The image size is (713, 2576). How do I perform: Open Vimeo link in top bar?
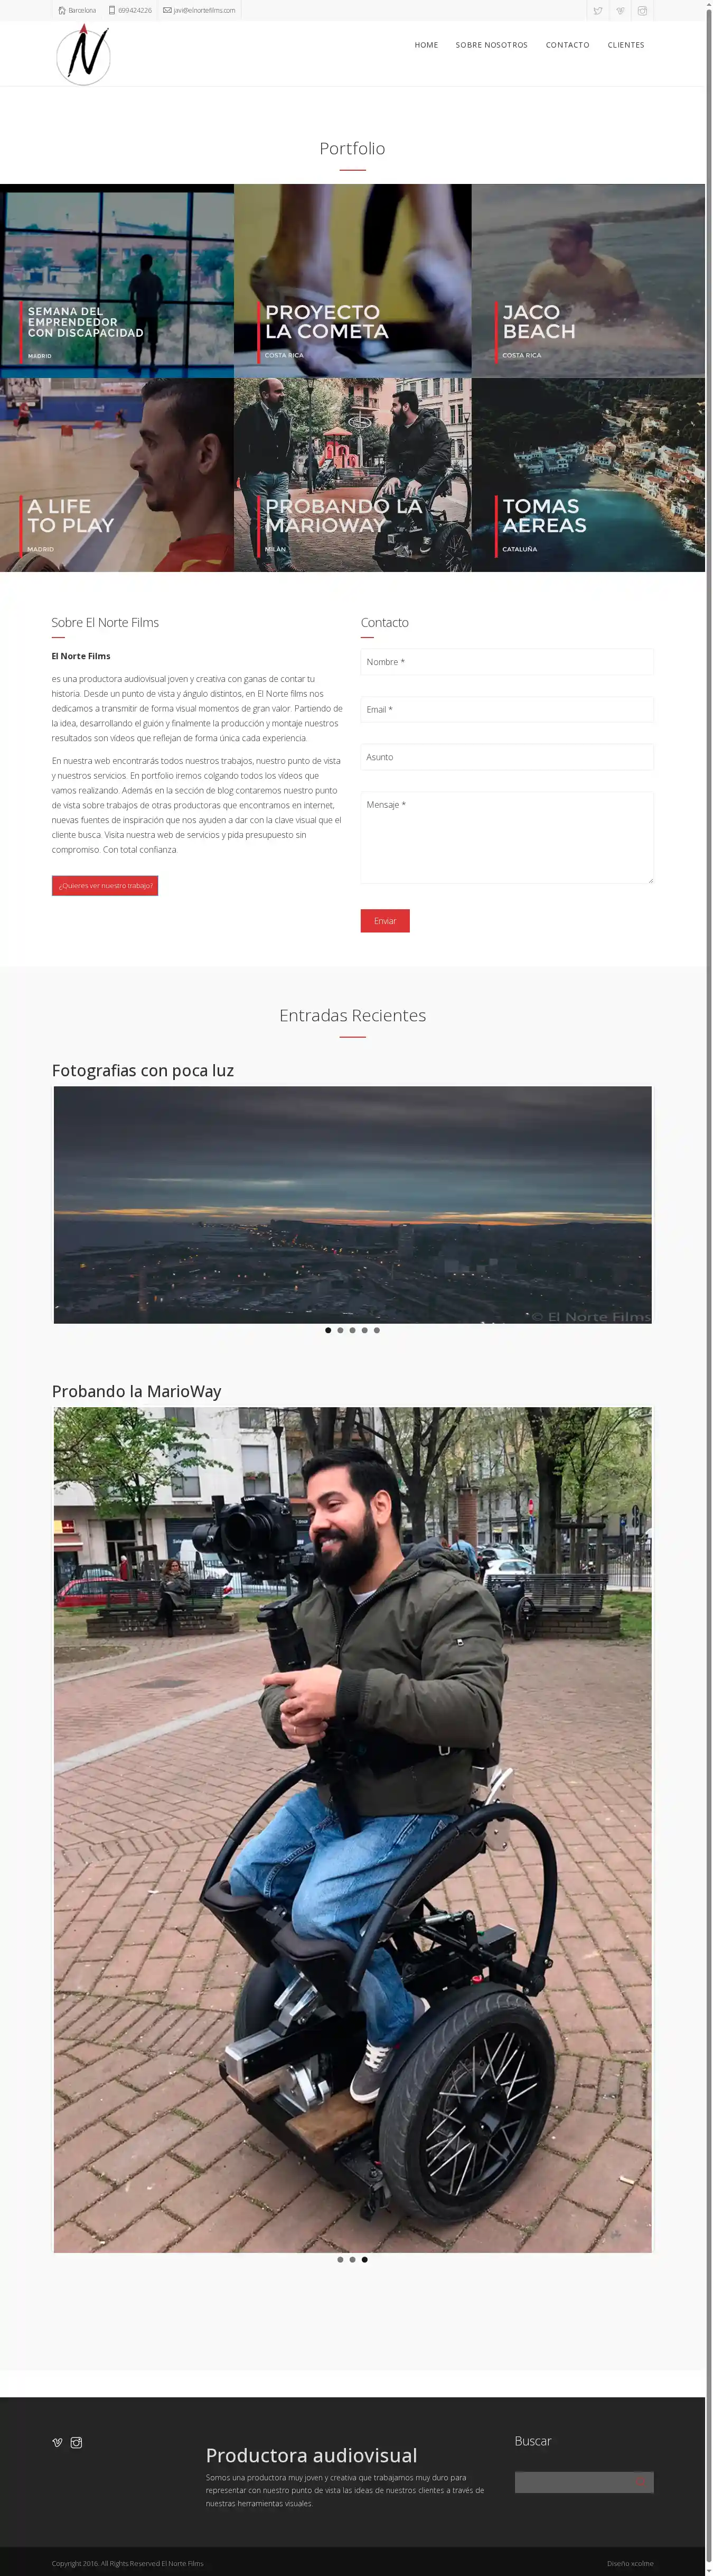point(620,11)
